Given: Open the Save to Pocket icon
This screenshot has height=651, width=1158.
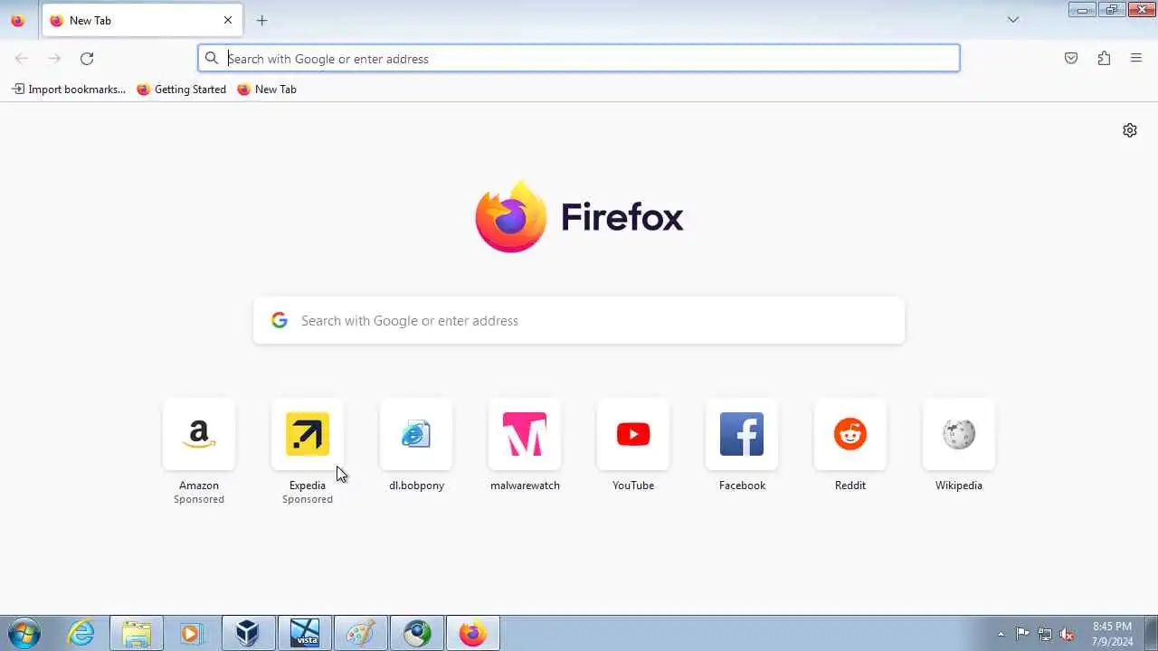Looking at the screenshot, I should pyautogui.click(x=1071, y=59).
